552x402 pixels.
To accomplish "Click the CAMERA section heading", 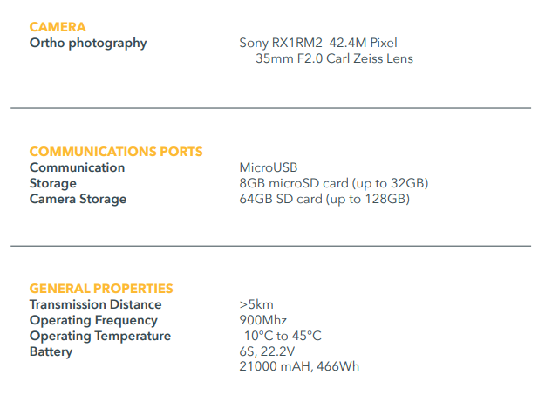I will click(x=58, y=27).
